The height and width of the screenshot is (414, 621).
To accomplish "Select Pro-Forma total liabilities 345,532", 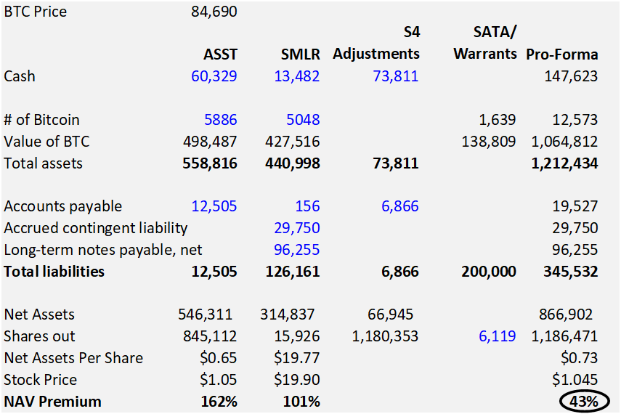I will (570, 272).
